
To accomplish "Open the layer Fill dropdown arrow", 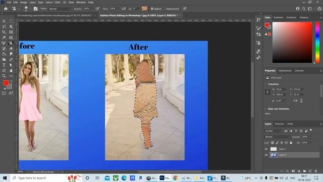I will point(310,143).
